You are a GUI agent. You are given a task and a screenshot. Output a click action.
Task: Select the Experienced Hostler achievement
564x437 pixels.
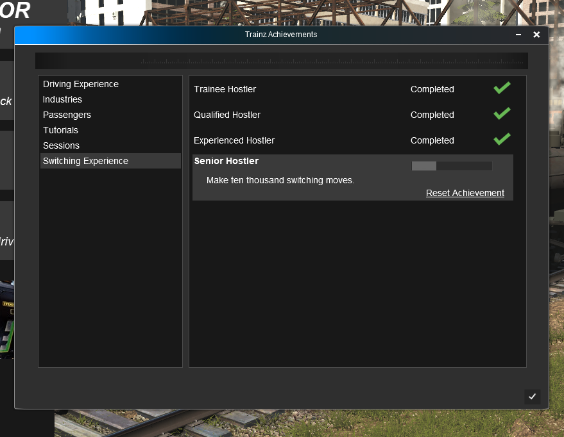click(234, 140)
